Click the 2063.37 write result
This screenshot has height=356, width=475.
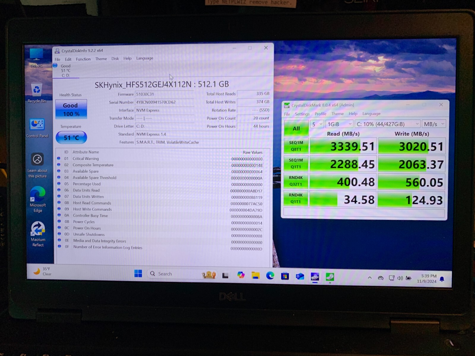click(412, 164)
